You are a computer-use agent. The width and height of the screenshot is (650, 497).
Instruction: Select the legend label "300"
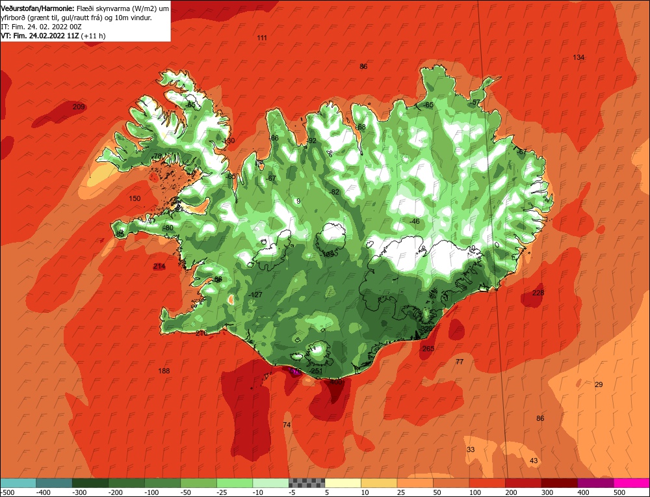point(549,492)
